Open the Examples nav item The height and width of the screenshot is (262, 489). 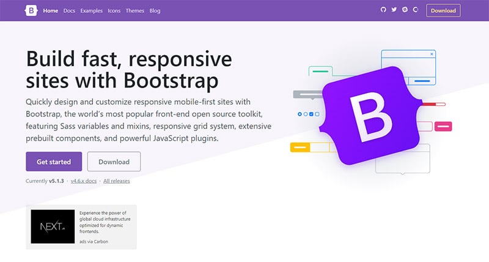(91, 10)
